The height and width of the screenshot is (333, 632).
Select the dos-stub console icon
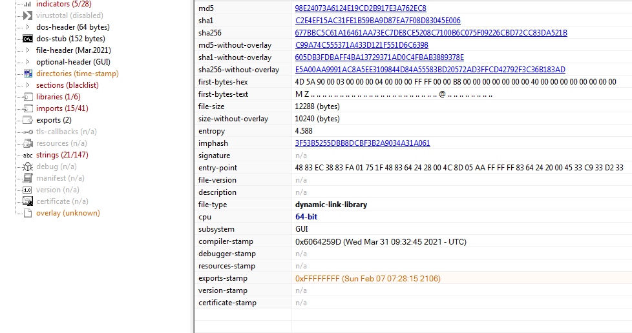click(28, 39)
